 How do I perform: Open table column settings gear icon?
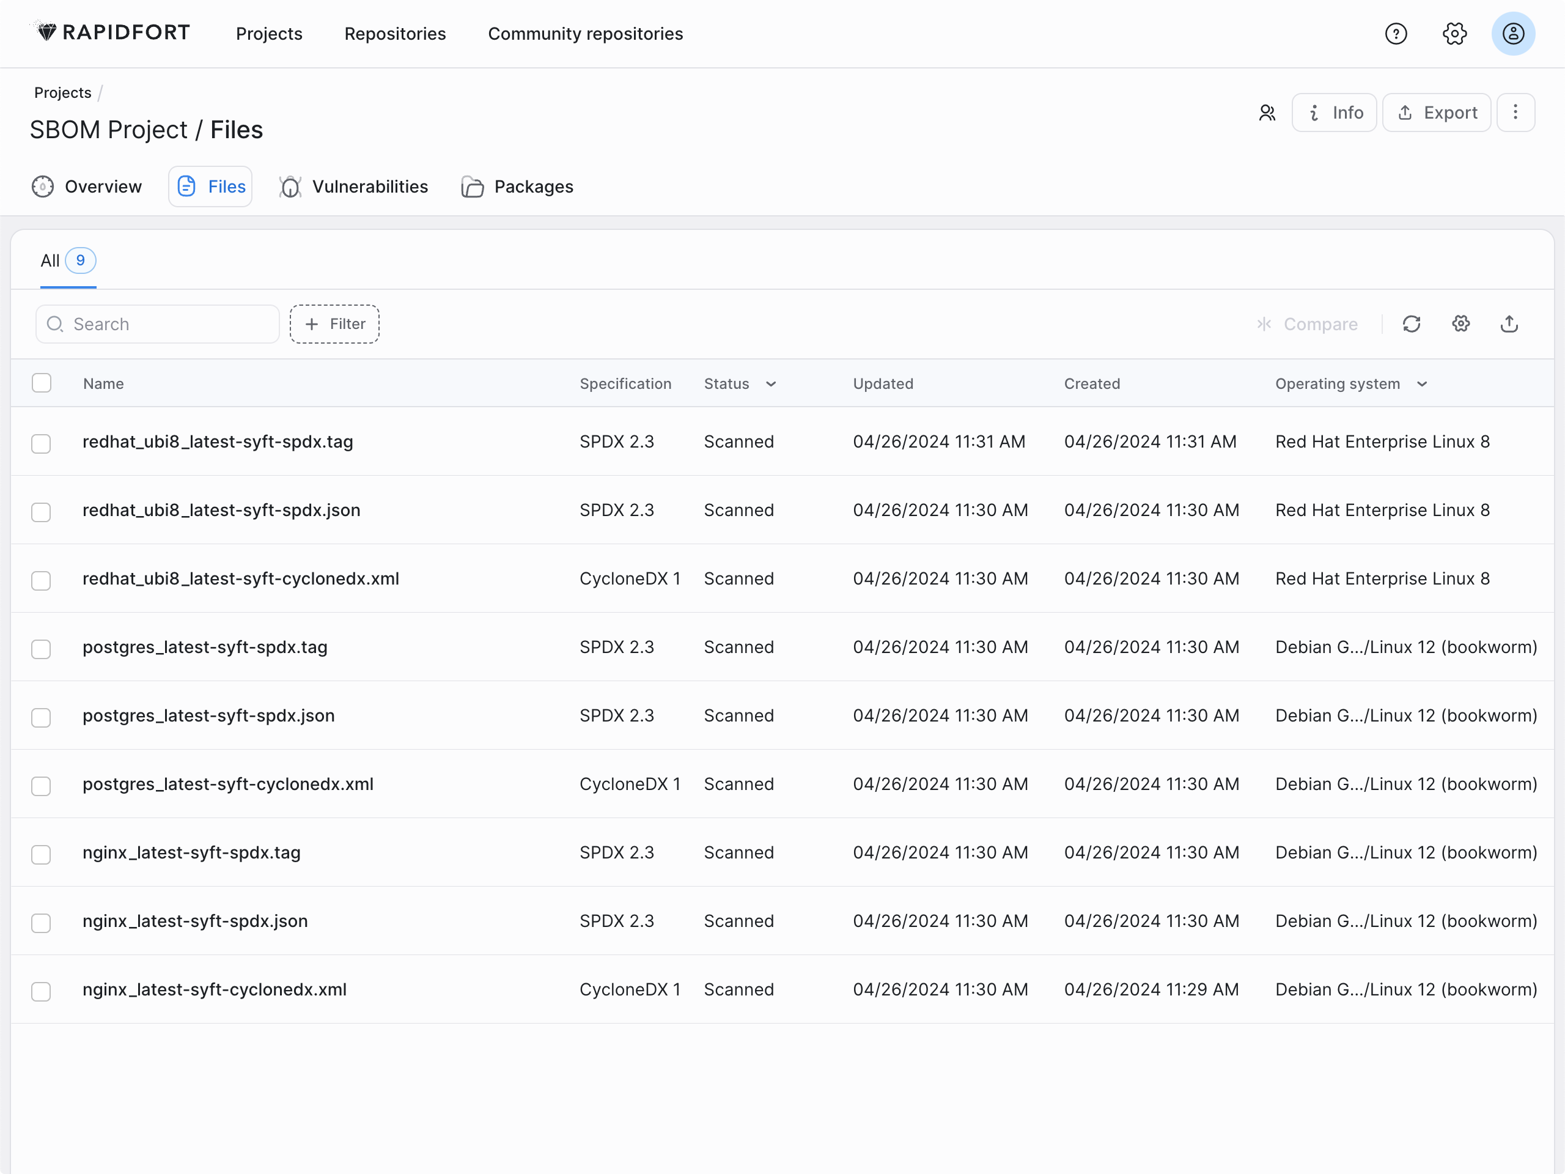click(x=1460, y=324)
